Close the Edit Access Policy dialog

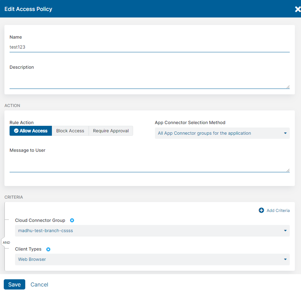pos(297,9)
